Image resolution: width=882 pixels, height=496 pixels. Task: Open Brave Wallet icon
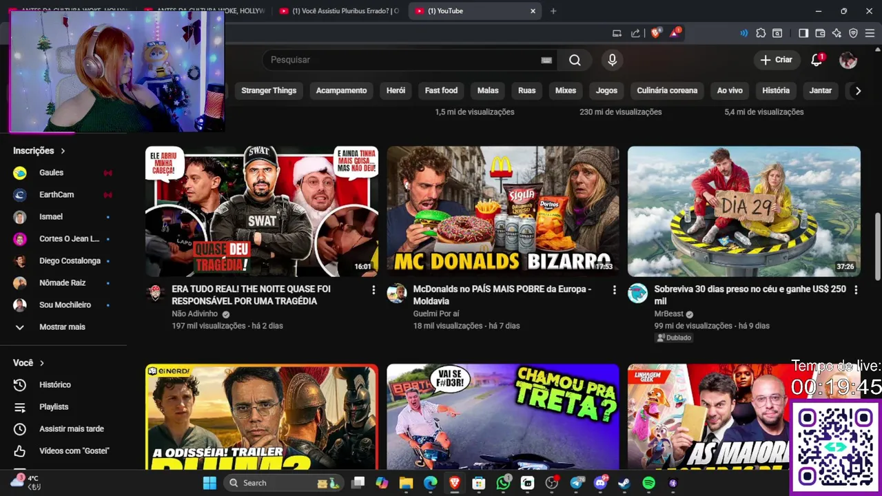coord(820,33)
